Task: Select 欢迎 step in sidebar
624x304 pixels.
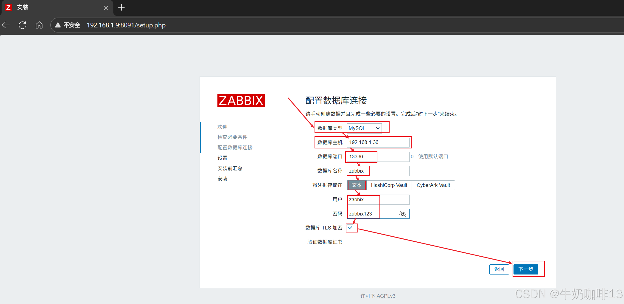Action: pos(222,127)
